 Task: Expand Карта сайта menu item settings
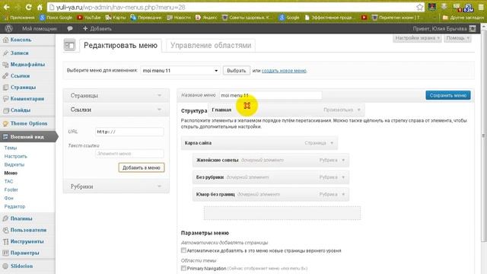[332, 143]
